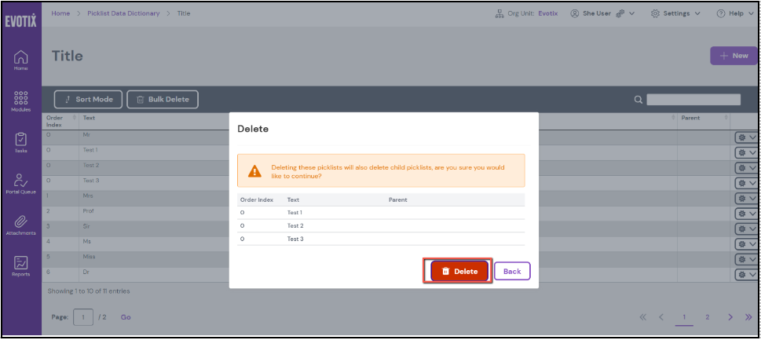Click the table search input field
The width and height of the screenshot is (761, 340).
693,100
